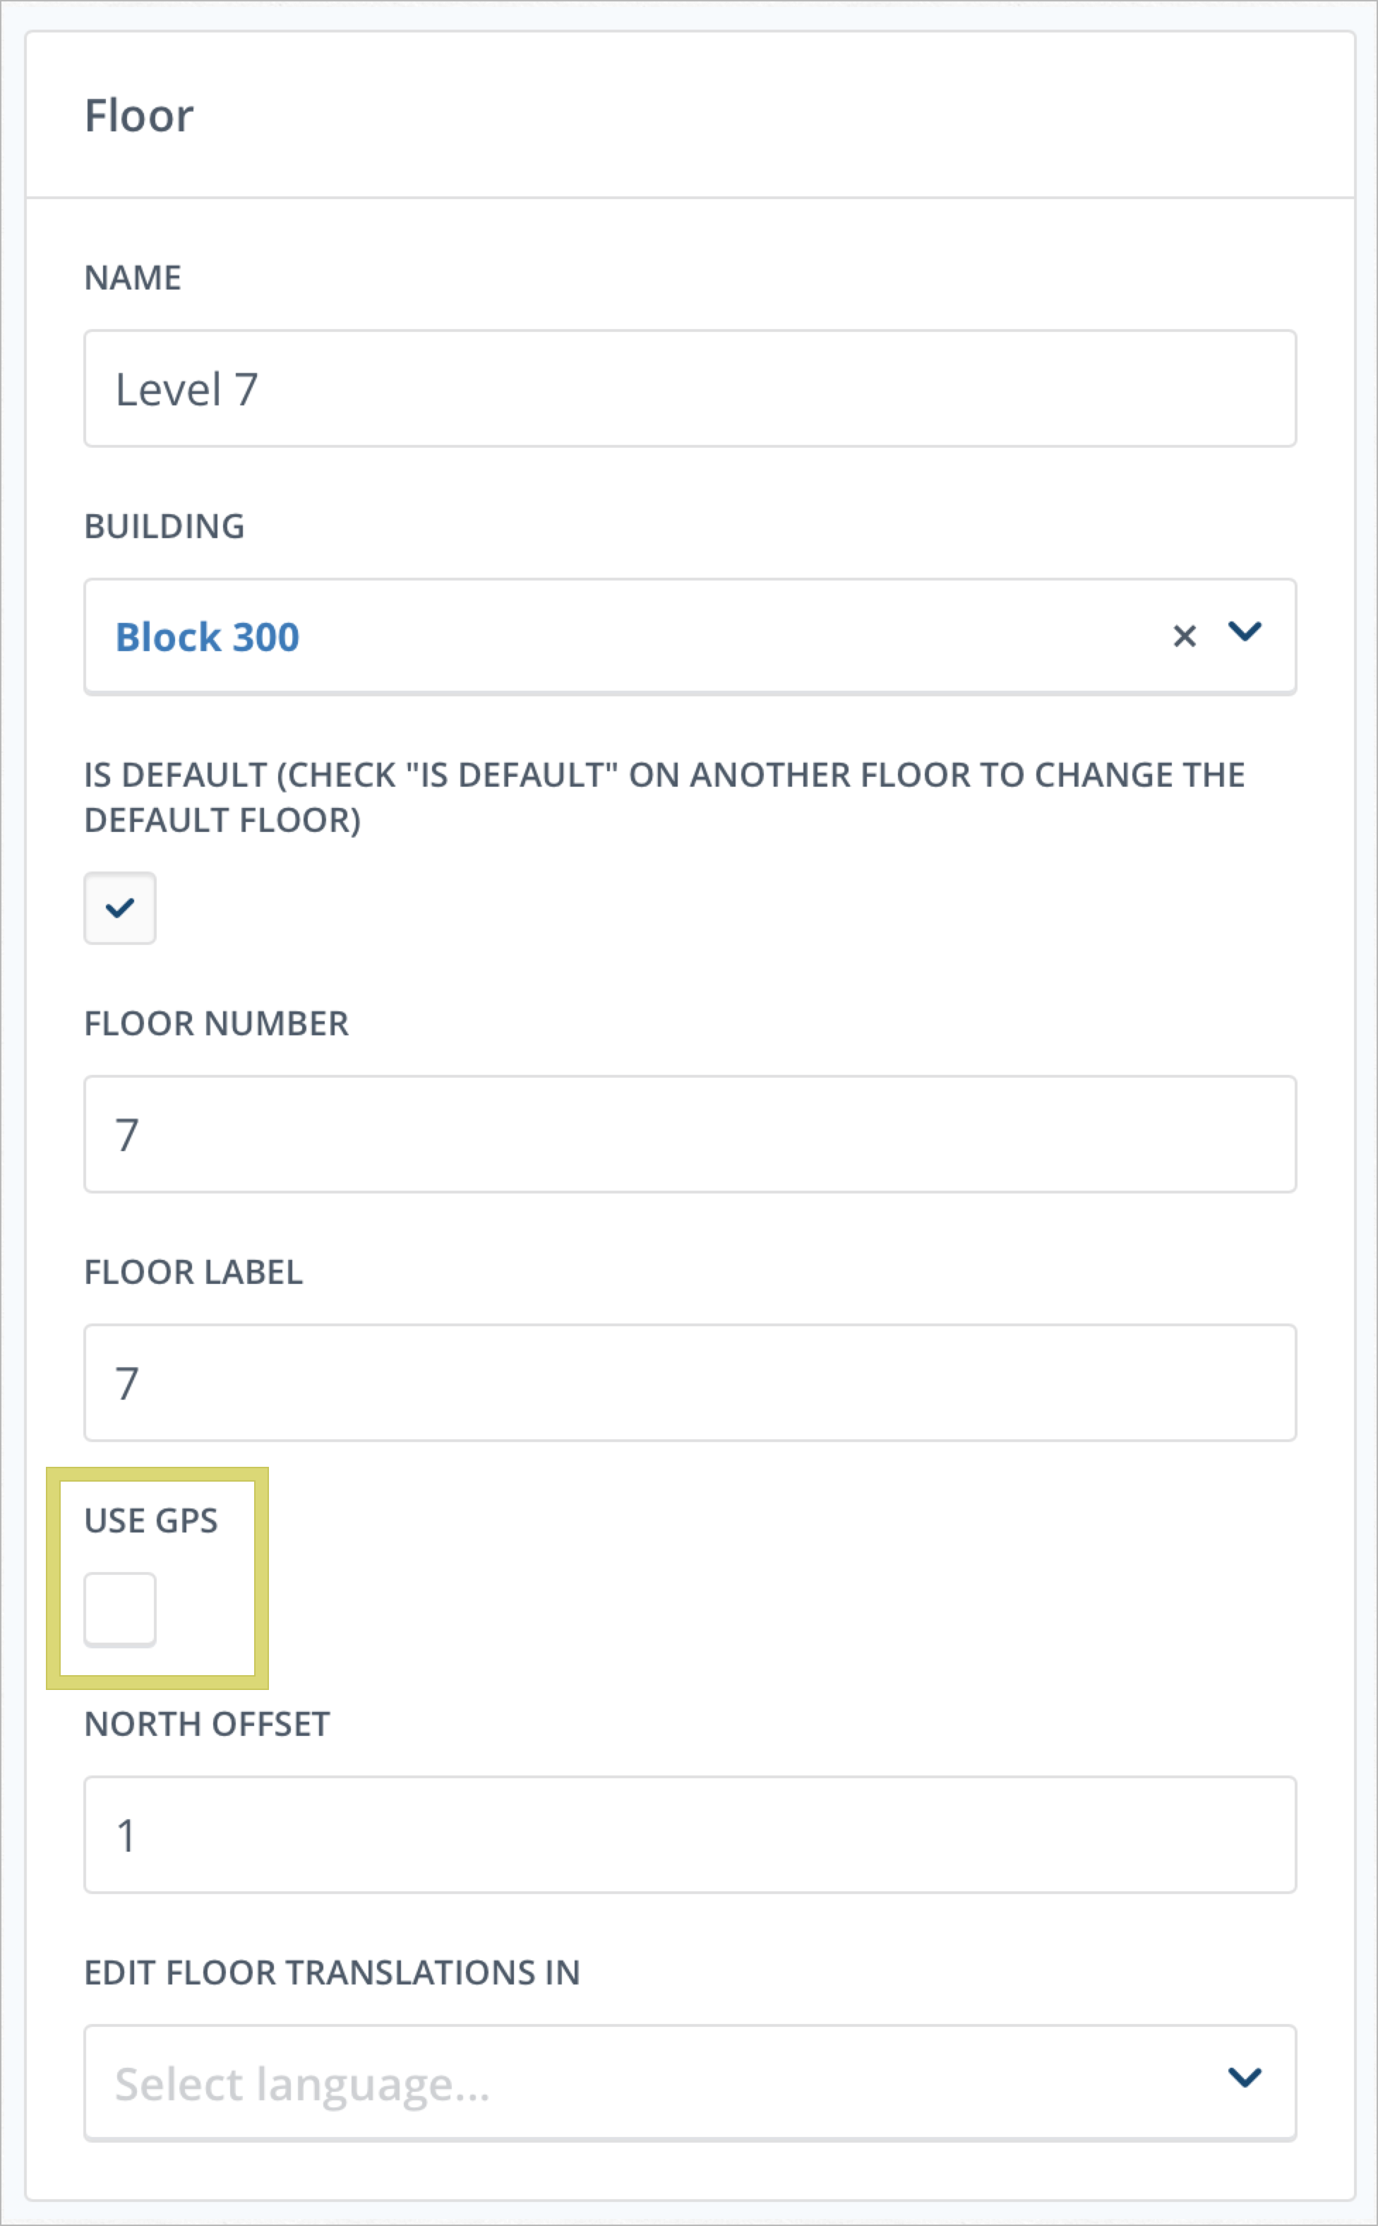This screenshot has height=2226, width=1378.
Task: Click the EDIT FLOOR TRANSLATIONS IN label
Action: (332, 1972)
